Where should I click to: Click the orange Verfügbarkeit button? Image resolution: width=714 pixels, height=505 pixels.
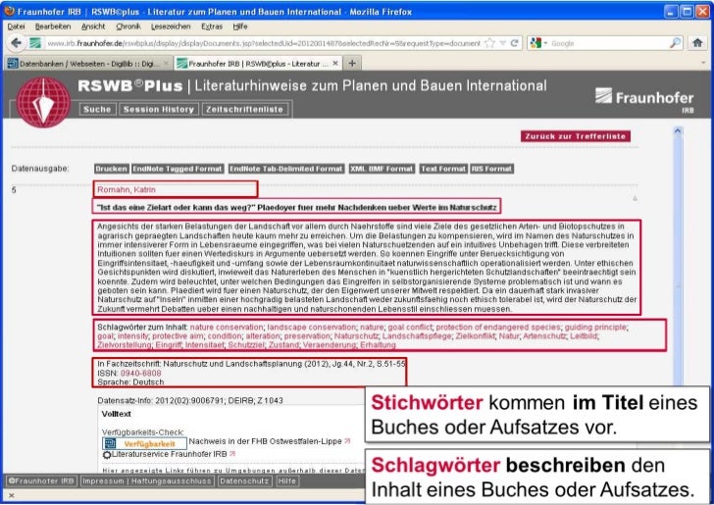[x=144, y=443]
